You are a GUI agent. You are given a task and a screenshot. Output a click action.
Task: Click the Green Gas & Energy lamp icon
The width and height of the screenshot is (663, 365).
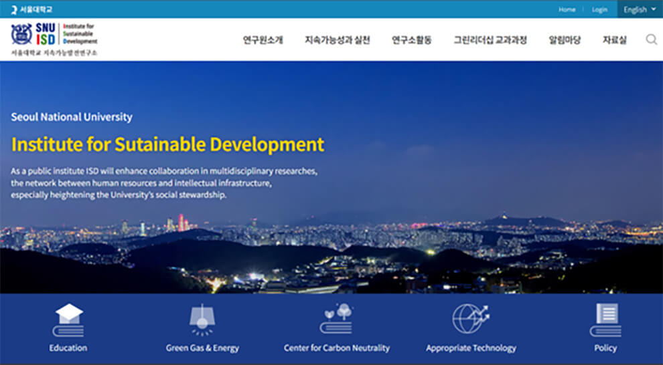click(202, 320)
